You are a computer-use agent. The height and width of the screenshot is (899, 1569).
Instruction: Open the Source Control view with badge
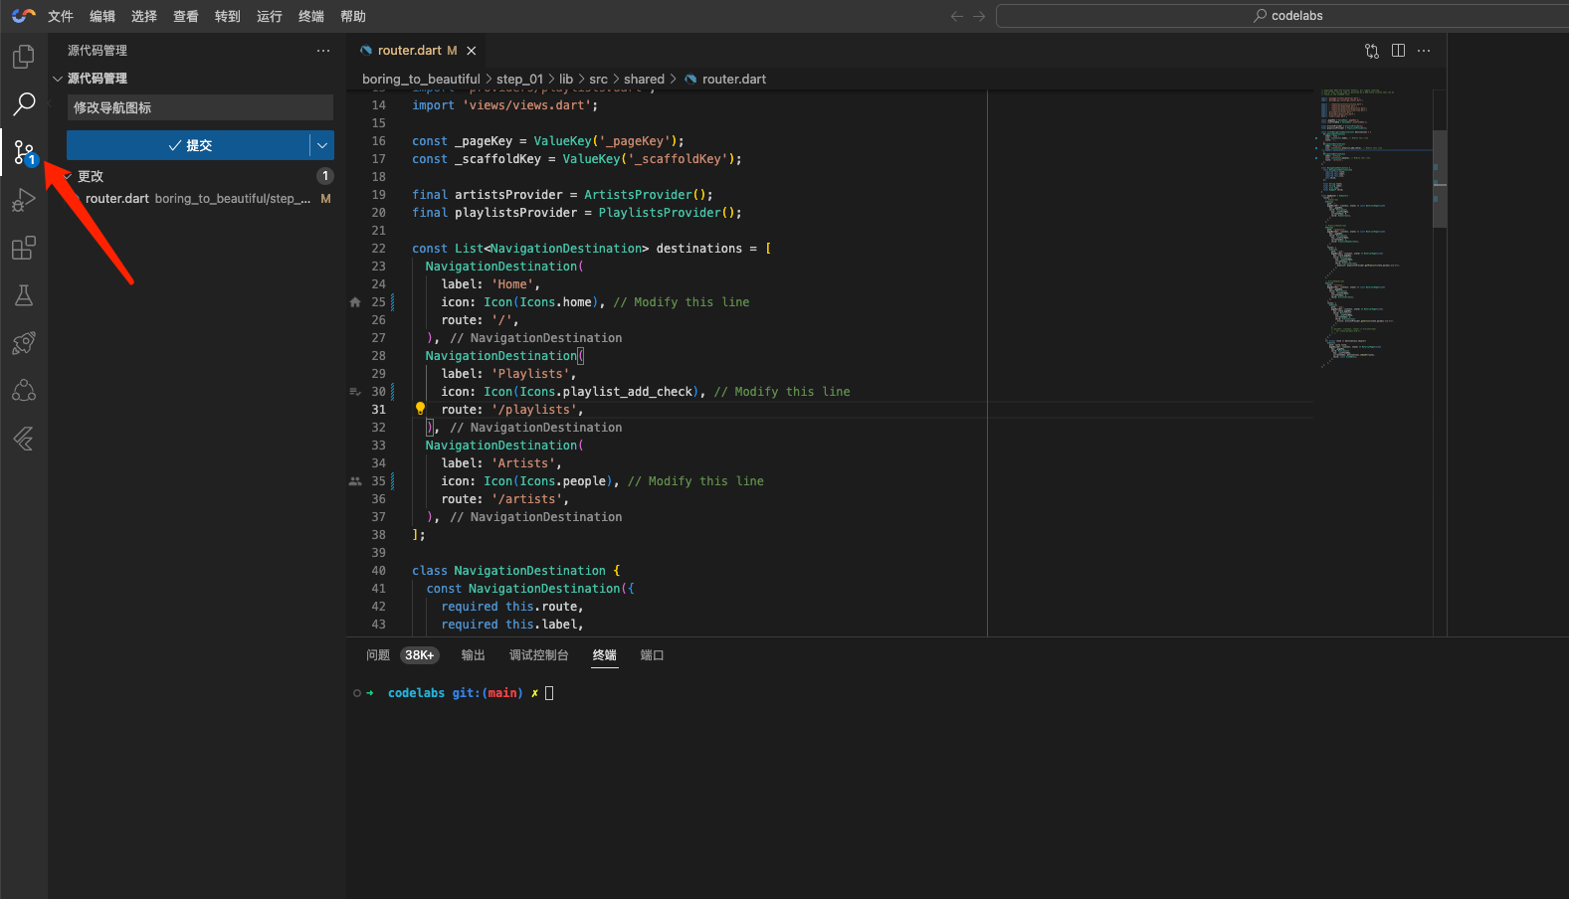(24, 152)
